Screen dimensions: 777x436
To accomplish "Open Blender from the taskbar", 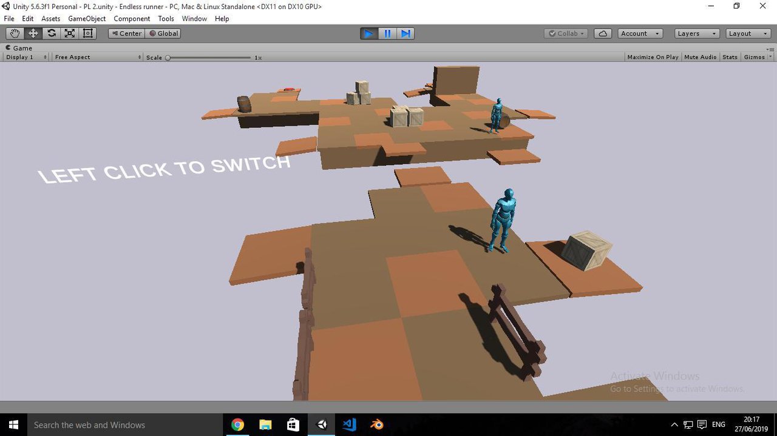I will (378, 424).
